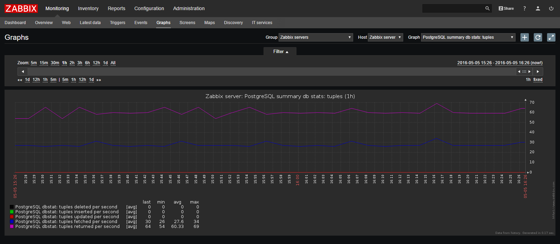Click the time scrollbar track
The width and height of the screenshot is (560, 244).
click(272, 72)
